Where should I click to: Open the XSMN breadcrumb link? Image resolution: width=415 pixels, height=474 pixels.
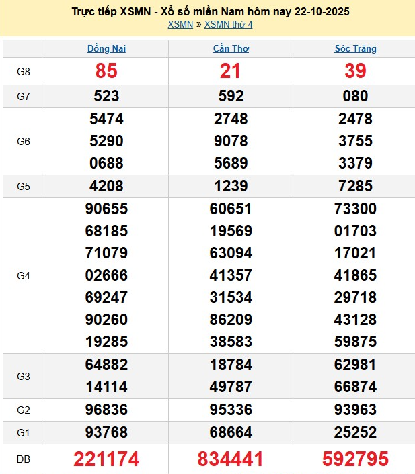click(x=180, y=25)
